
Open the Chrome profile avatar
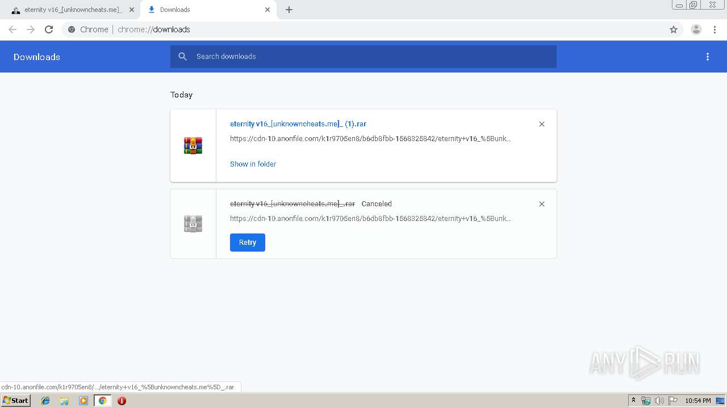point(696,29)
